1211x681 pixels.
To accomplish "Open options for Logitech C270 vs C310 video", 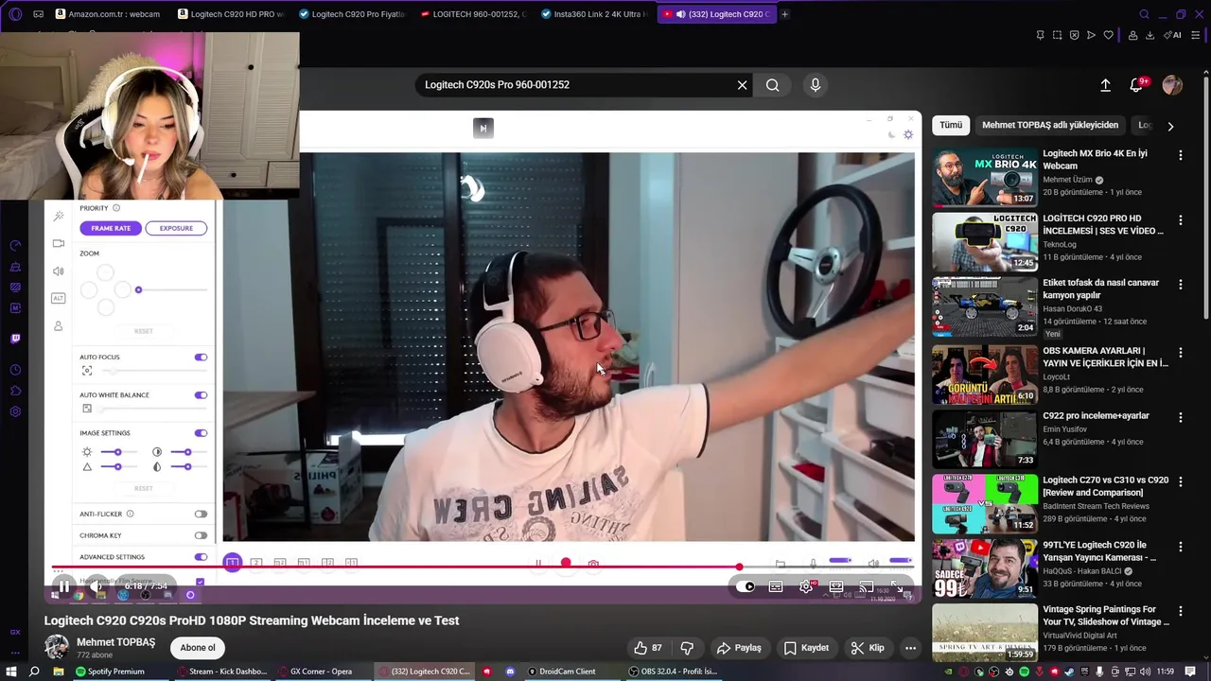I will pyautogui.click(x=1180, y=481).
